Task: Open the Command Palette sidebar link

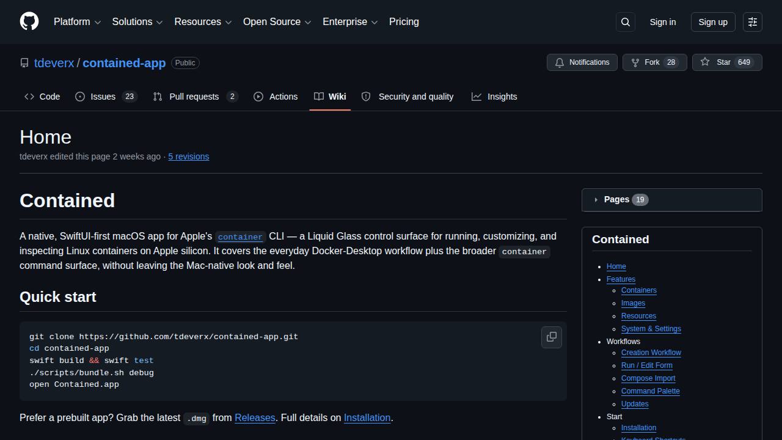Action: 651,391
